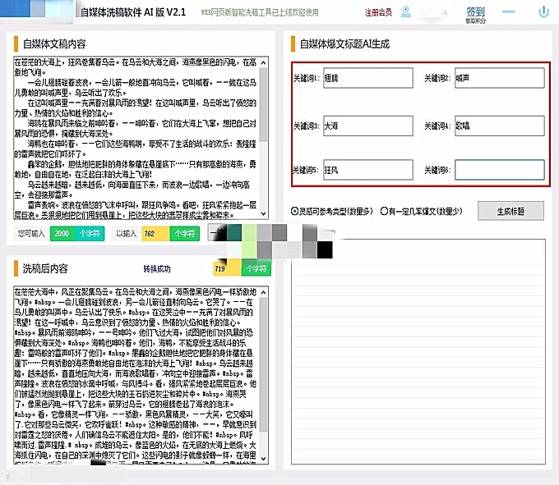Click the 关键词1 field containing 翅膀
Viewport: 559px width, 485px height.
368,78
